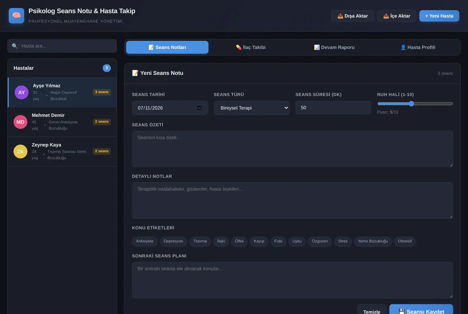Open the Devam Raporu tab

point(334,47)
